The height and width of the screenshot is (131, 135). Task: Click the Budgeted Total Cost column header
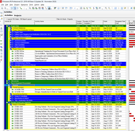(121, 23)
